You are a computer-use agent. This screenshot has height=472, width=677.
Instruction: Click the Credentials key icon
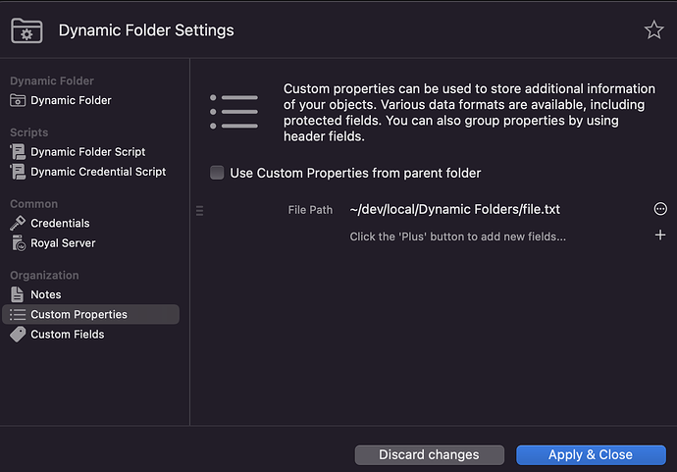(x=18, y=224)
